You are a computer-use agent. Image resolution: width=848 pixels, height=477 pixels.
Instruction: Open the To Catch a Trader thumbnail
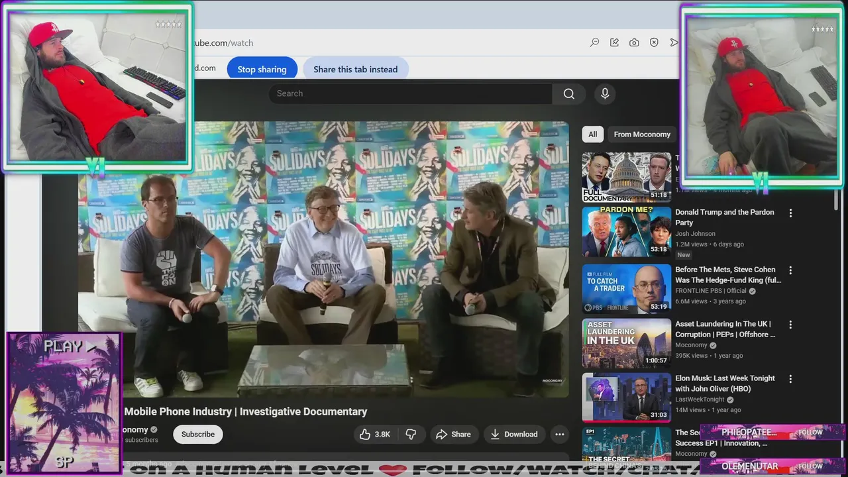click(x=627, y=289)
